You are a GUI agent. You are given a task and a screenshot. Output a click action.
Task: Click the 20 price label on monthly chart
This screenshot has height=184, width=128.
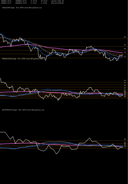point(125,144)
